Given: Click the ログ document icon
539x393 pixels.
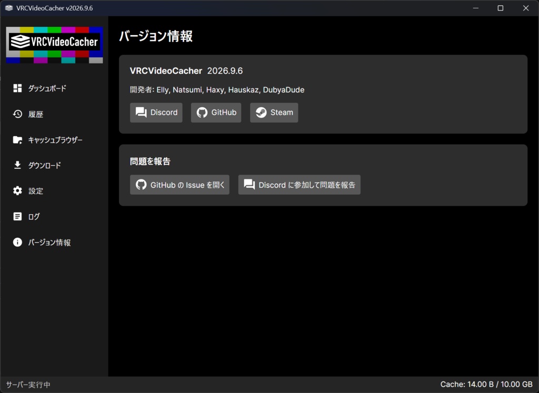Looking at the screenshot, I should [17, 216].
